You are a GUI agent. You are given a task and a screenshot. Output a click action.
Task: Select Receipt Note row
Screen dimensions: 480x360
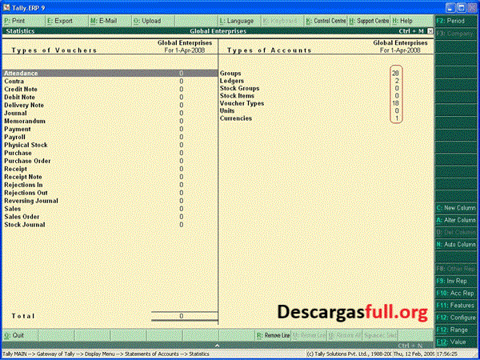110,177
